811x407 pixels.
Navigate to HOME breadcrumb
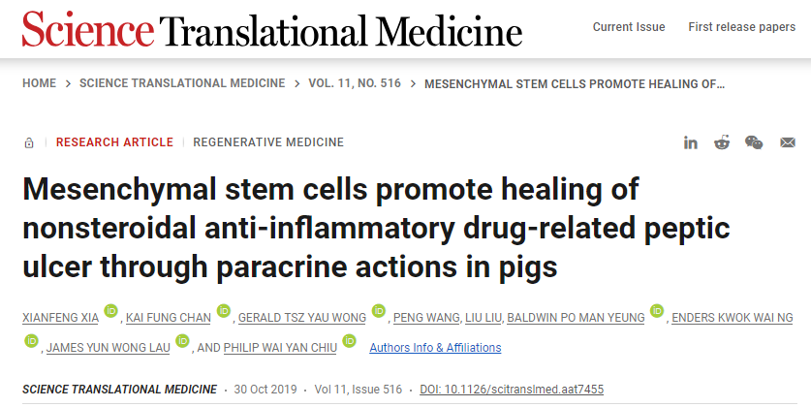(39, 83)
